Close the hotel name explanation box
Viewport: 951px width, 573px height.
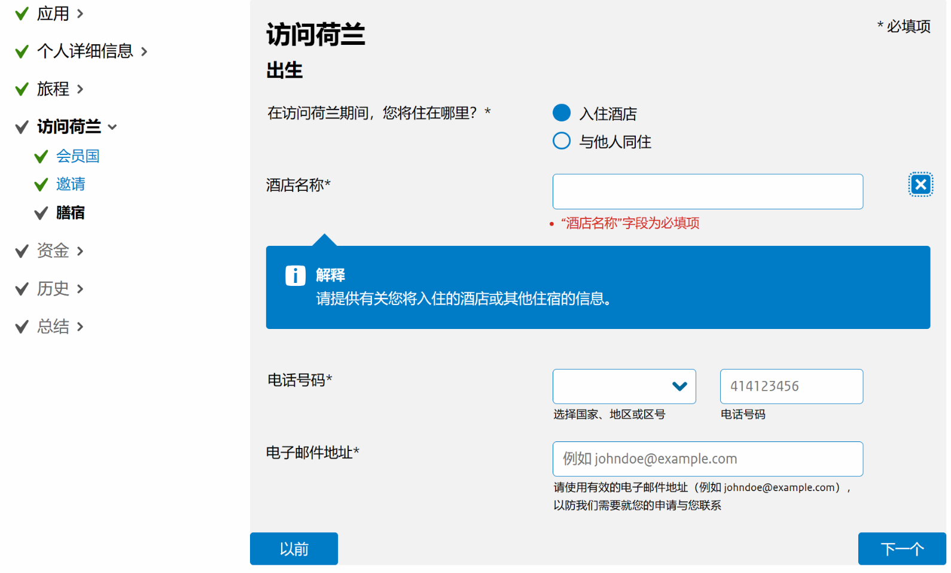point(920,184)
